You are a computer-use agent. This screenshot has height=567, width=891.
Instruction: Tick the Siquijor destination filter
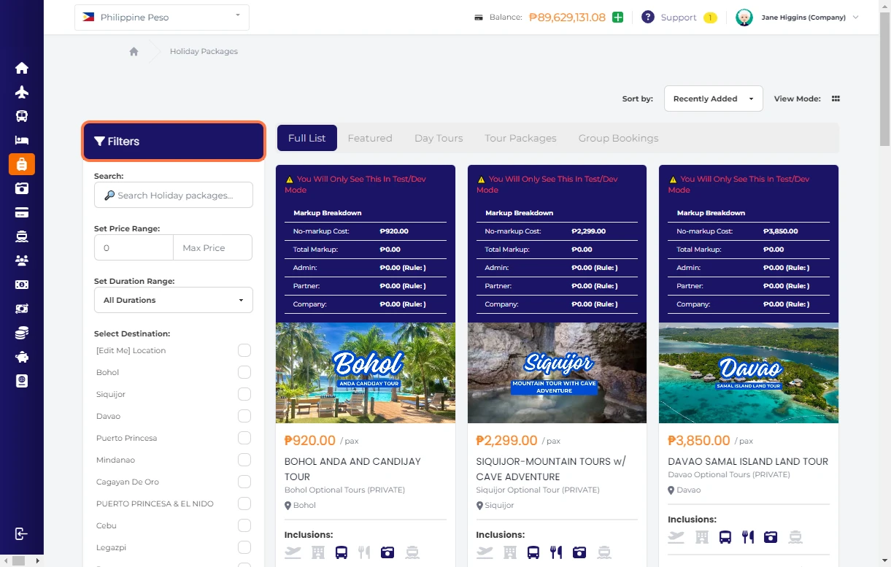click(244, 394)
